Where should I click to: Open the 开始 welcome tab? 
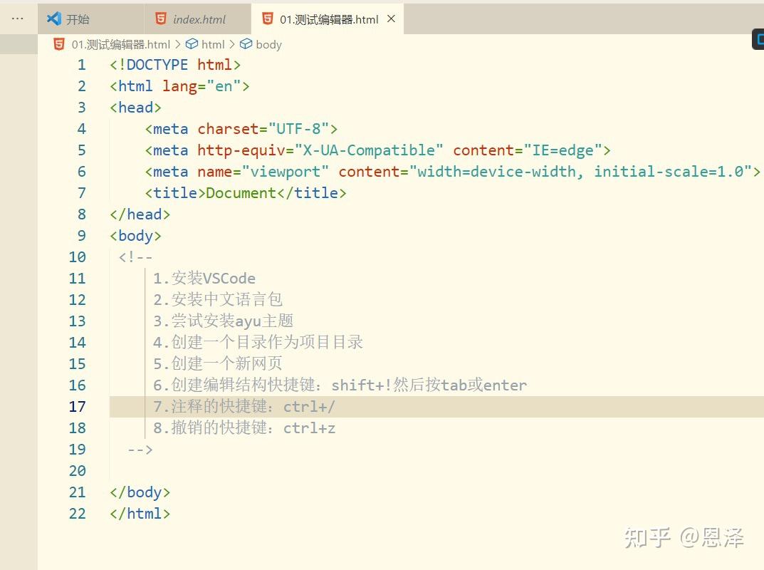[x=78, y=19]
